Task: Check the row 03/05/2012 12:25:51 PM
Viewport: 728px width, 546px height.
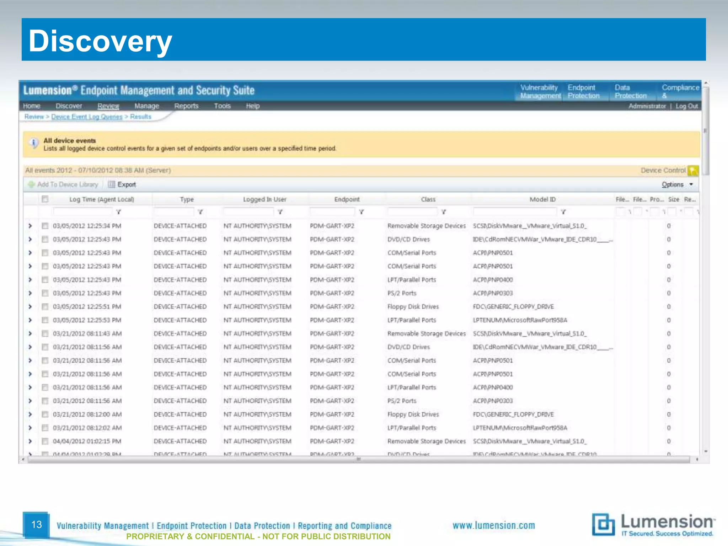Action: click(45, 306)
